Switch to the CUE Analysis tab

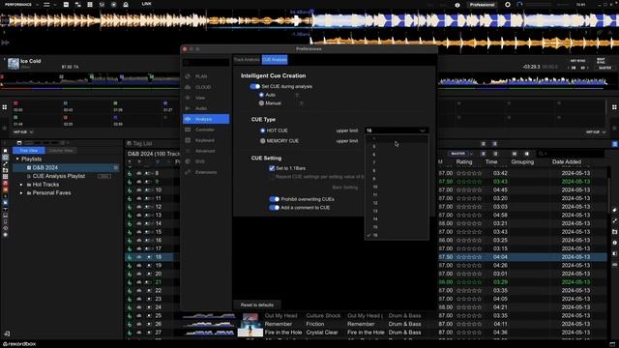click(x=275, y=60)
